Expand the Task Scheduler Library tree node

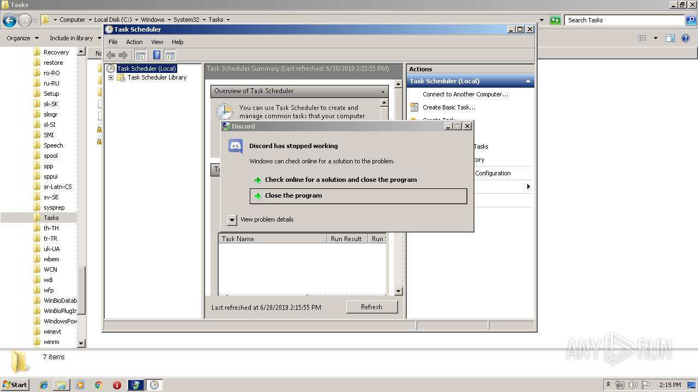(x=111, y=78)
